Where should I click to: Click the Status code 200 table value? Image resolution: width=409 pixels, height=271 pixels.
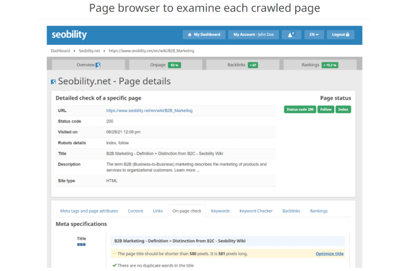coord(109,121)
